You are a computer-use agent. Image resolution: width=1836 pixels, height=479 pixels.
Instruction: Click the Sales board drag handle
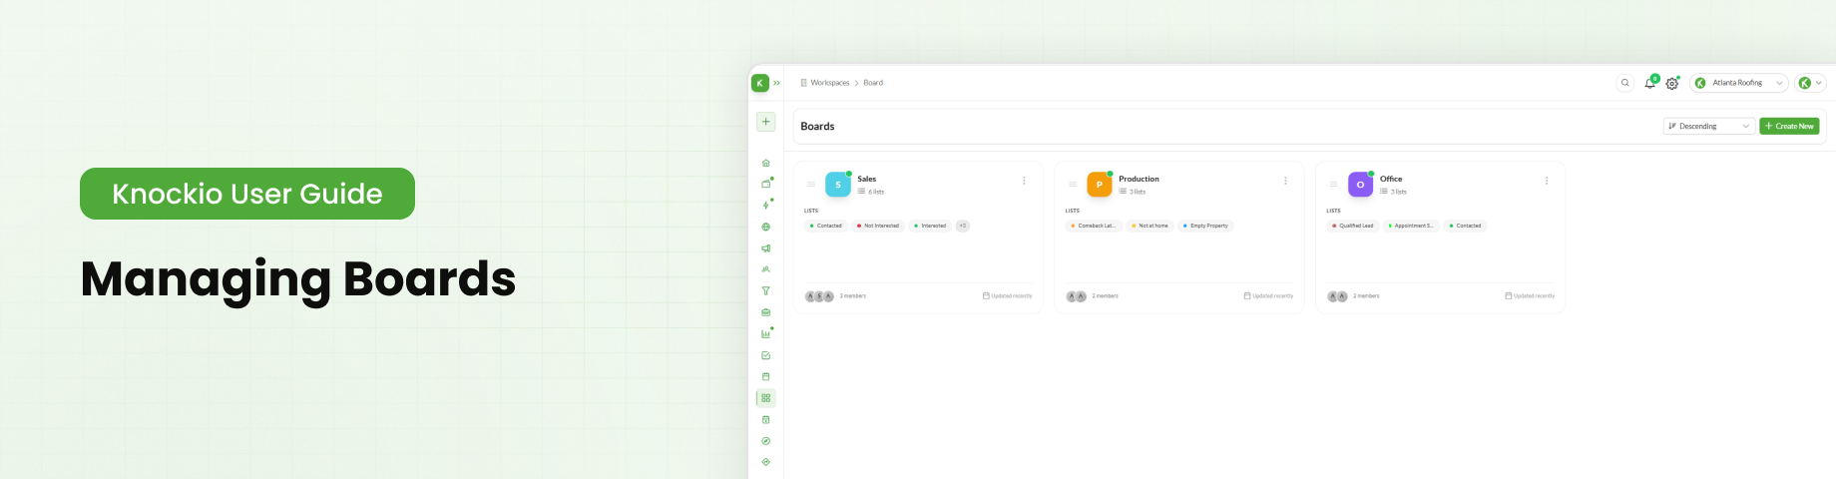[811, 185]
